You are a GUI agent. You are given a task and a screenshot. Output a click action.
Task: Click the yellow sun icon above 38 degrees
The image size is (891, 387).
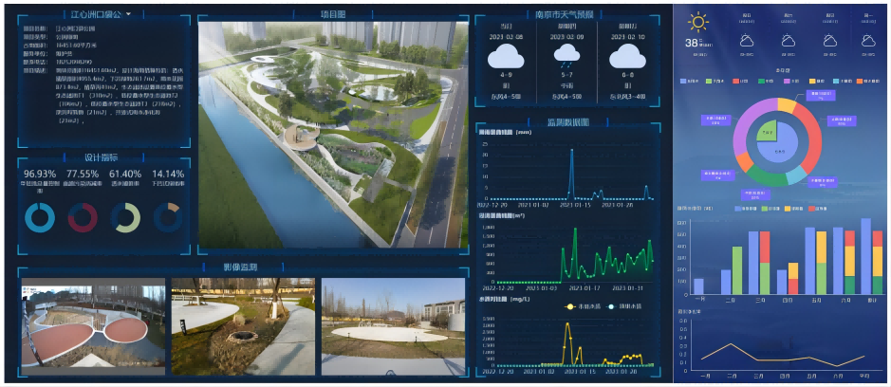[x=697, y=23]
